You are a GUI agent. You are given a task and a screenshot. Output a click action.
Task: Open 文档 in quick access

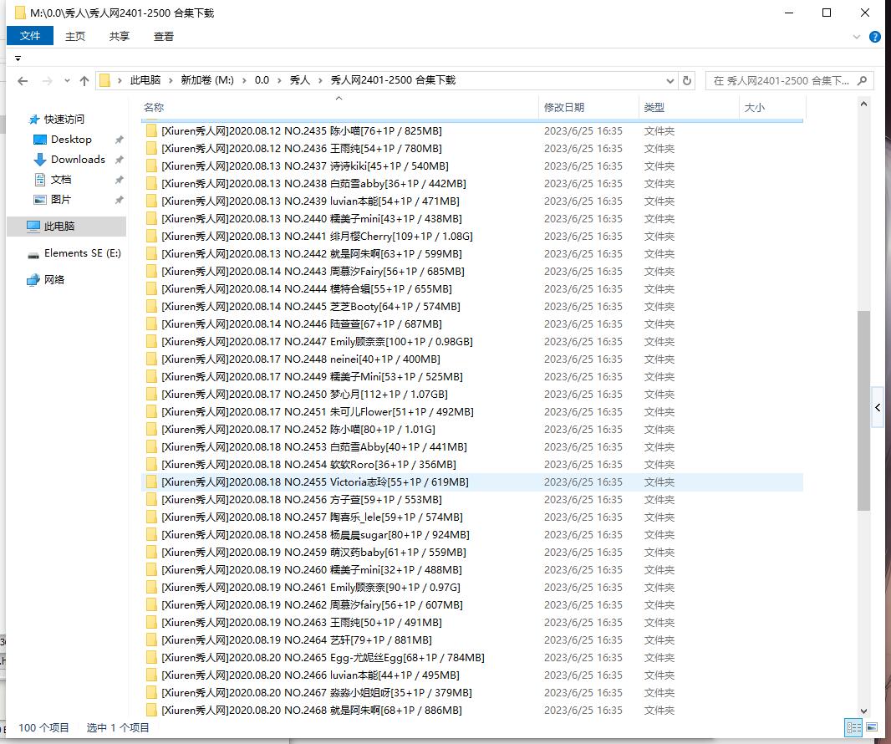(61, 180)
